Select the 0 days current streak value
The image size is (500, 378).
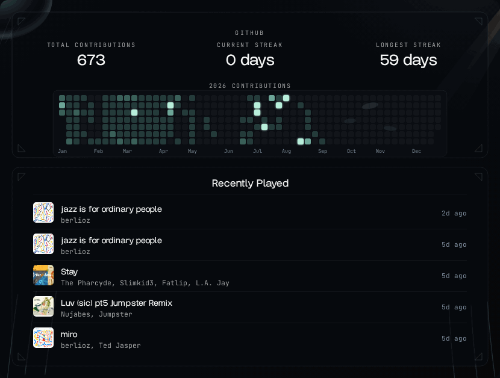(250, 60)
